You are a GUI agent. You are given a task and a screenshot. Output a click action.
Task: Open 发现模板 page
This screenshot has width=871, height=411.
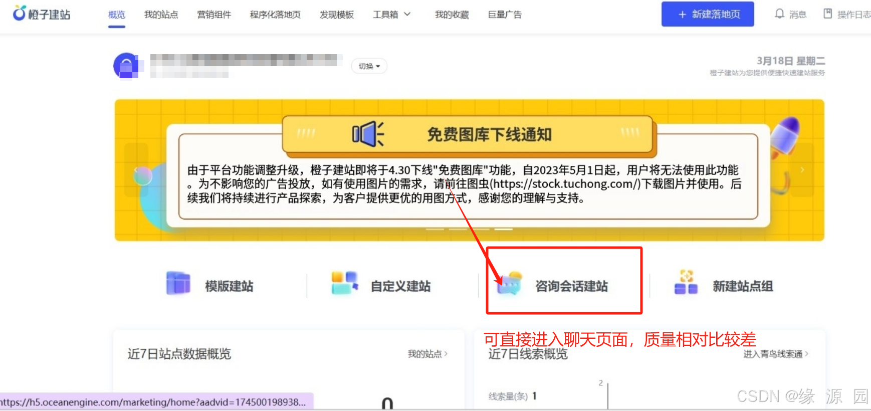[337, 15]
